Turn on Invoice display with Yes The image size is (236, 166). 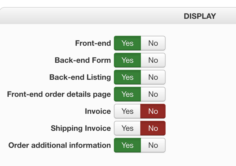(127, 111)
